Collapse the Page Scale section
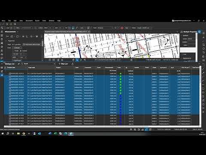This screenshot has width=206, height=155. pyautogui.click(x=6, y=41)
